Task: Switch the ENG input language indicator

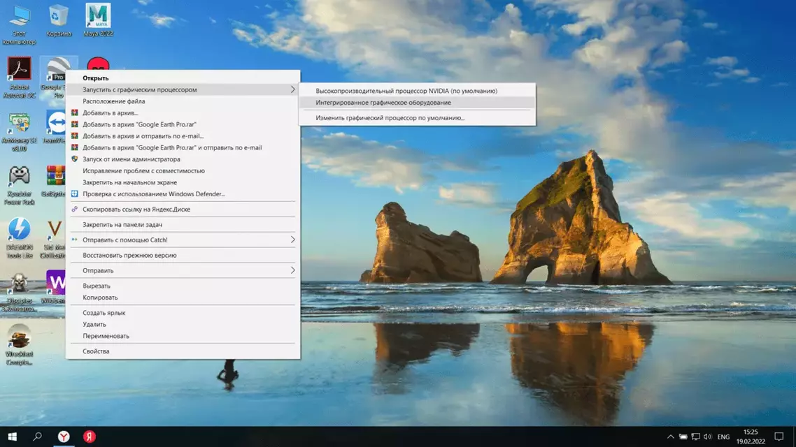Action: pyautogui.click(x=723, y=437)
